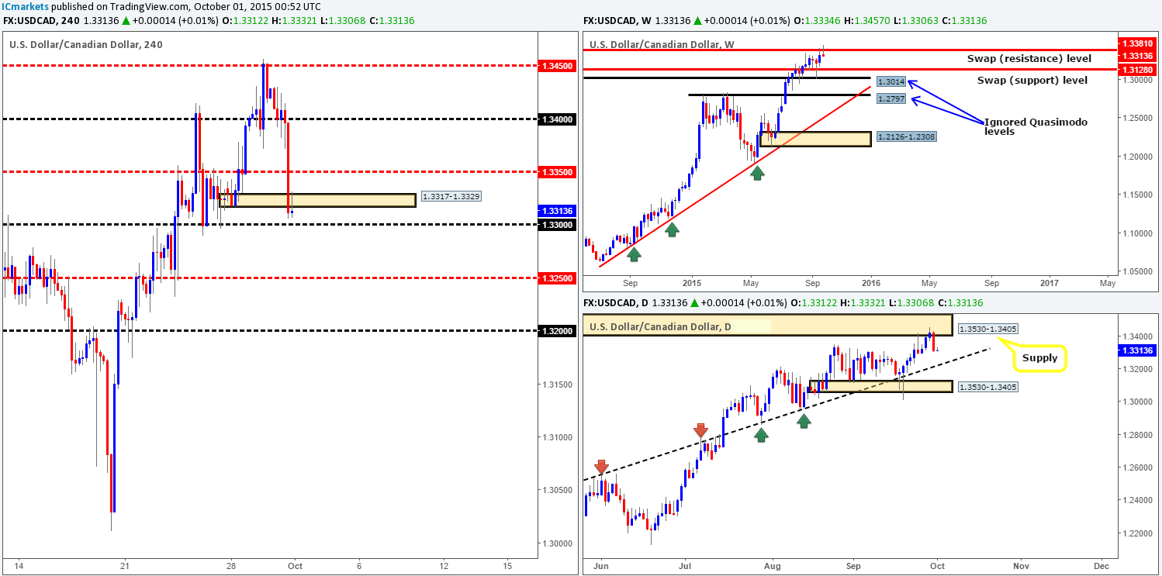Select the 1.2797 Quasimodo level label
The width and height of the screenshot is (1162, 576).
click(x=890, y=99)
